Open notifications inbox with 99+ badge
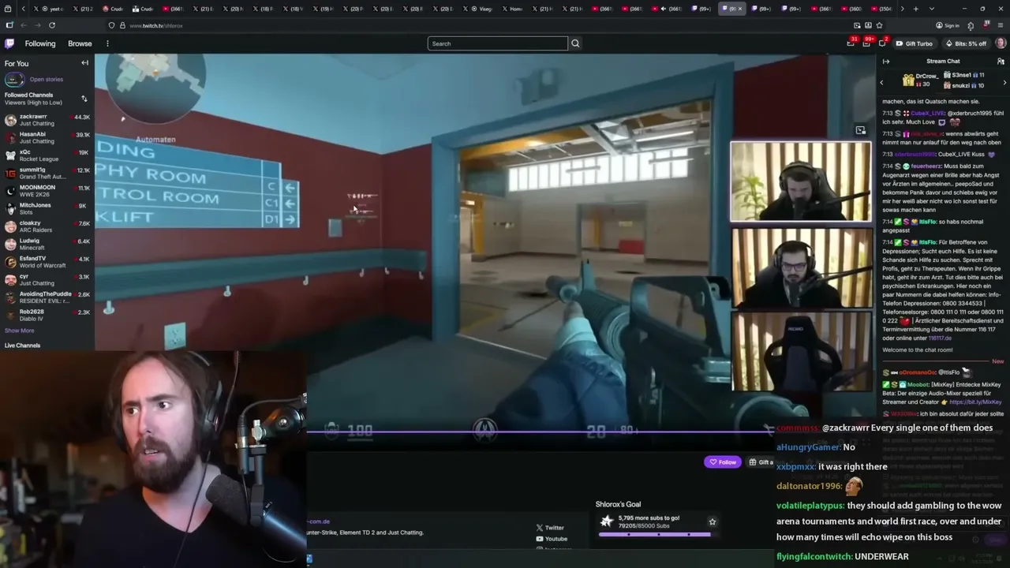Image resolution: width=1010 pixels, height=568 pixels. pyautogui.click(x=866, y=43)
